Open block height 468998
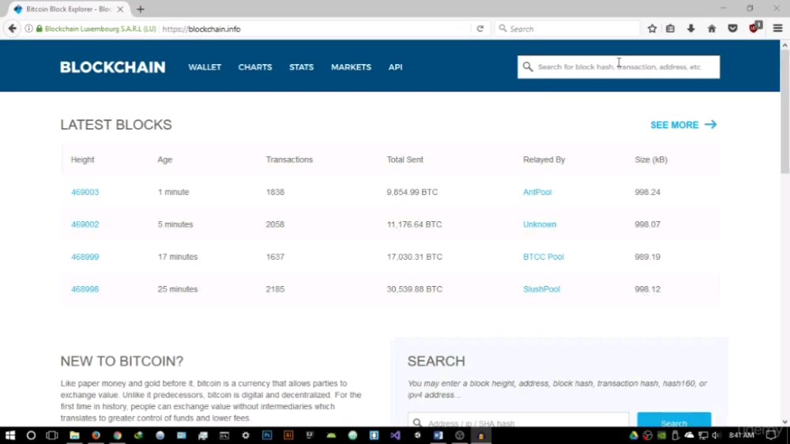 click(85, 289)
